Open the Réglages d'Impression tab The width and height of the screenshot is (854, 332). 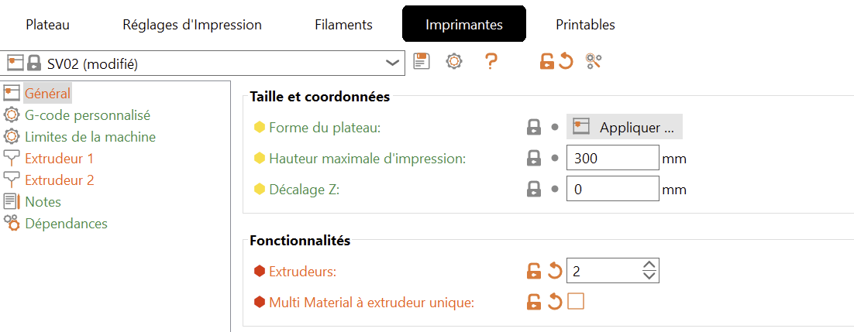192,25
